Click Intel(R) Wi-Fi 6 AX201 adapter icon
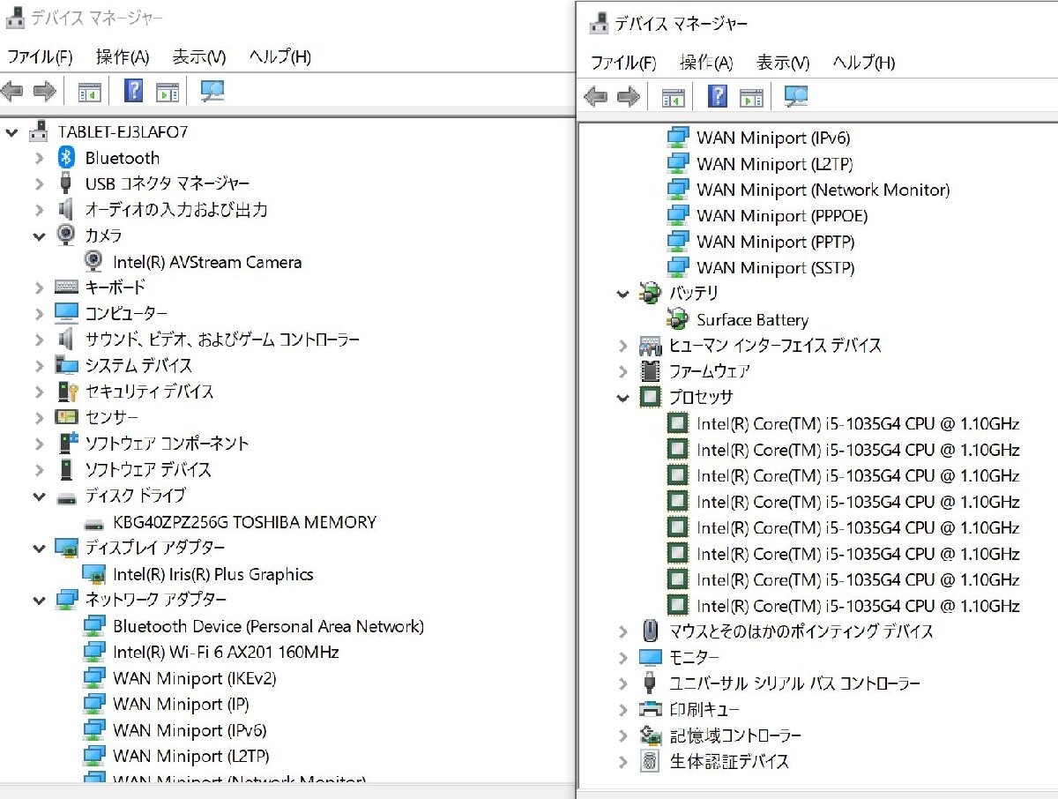 (94, 652)
